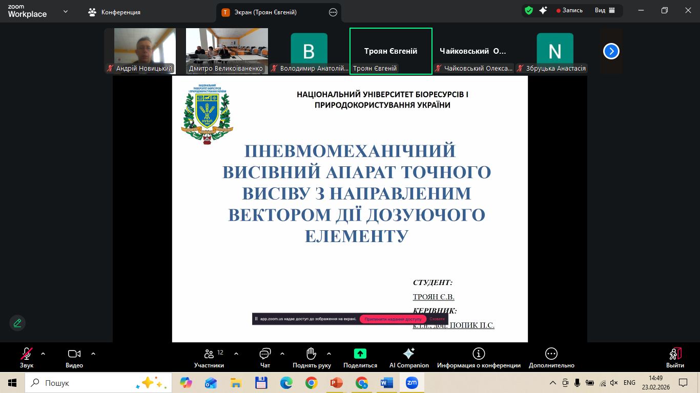
Task: Click the СТУДЕНТ: label on the slide
Action: tap(433, 282)
